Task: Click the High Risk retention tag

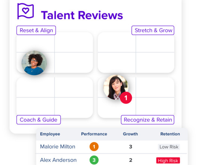Action: tap(168, 161)
